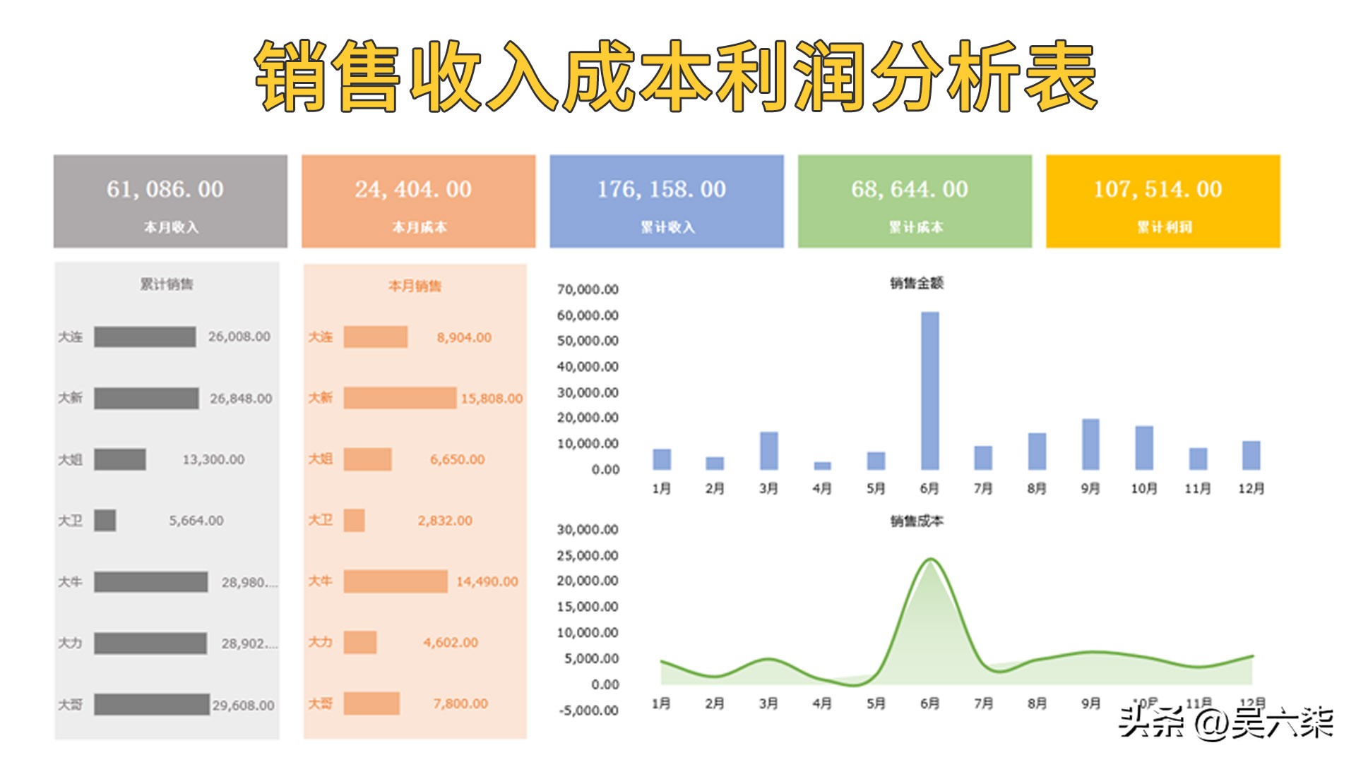1356x762 pixels.
Task: Select 大连's bar in 累计销售 chart
Action: point(145,337)
